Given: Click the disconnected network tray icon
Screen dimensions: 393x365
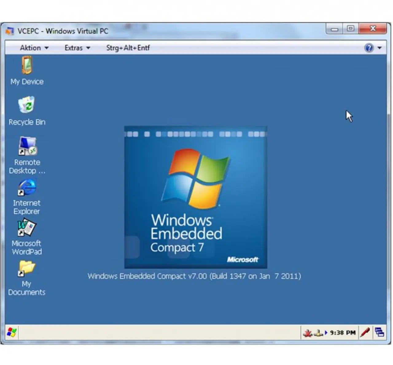Looking at the screenshot, I should (307, 333).
